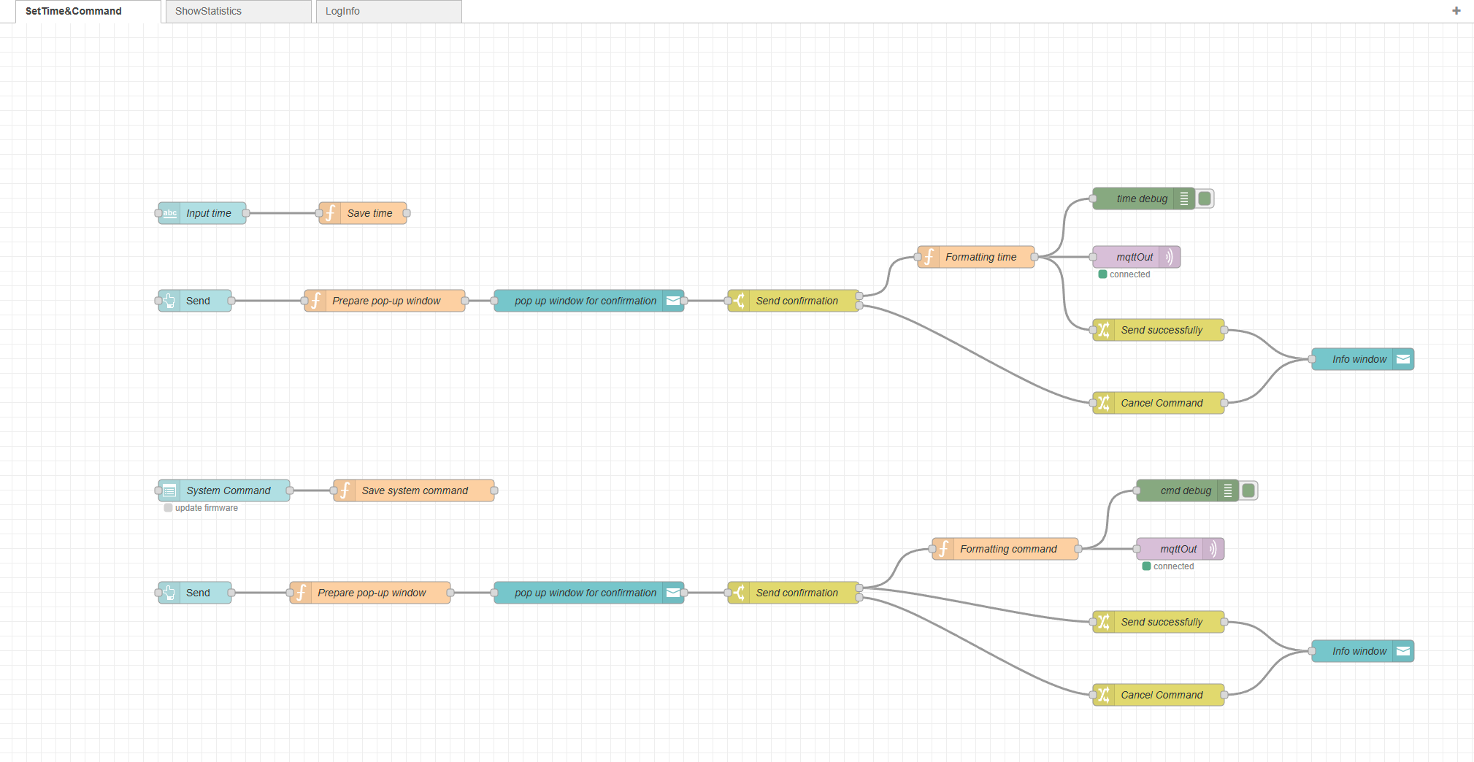This screenshot has width=1474, height=762.
Task: Select the SetTime&Command tab
Action: point(88,12)
